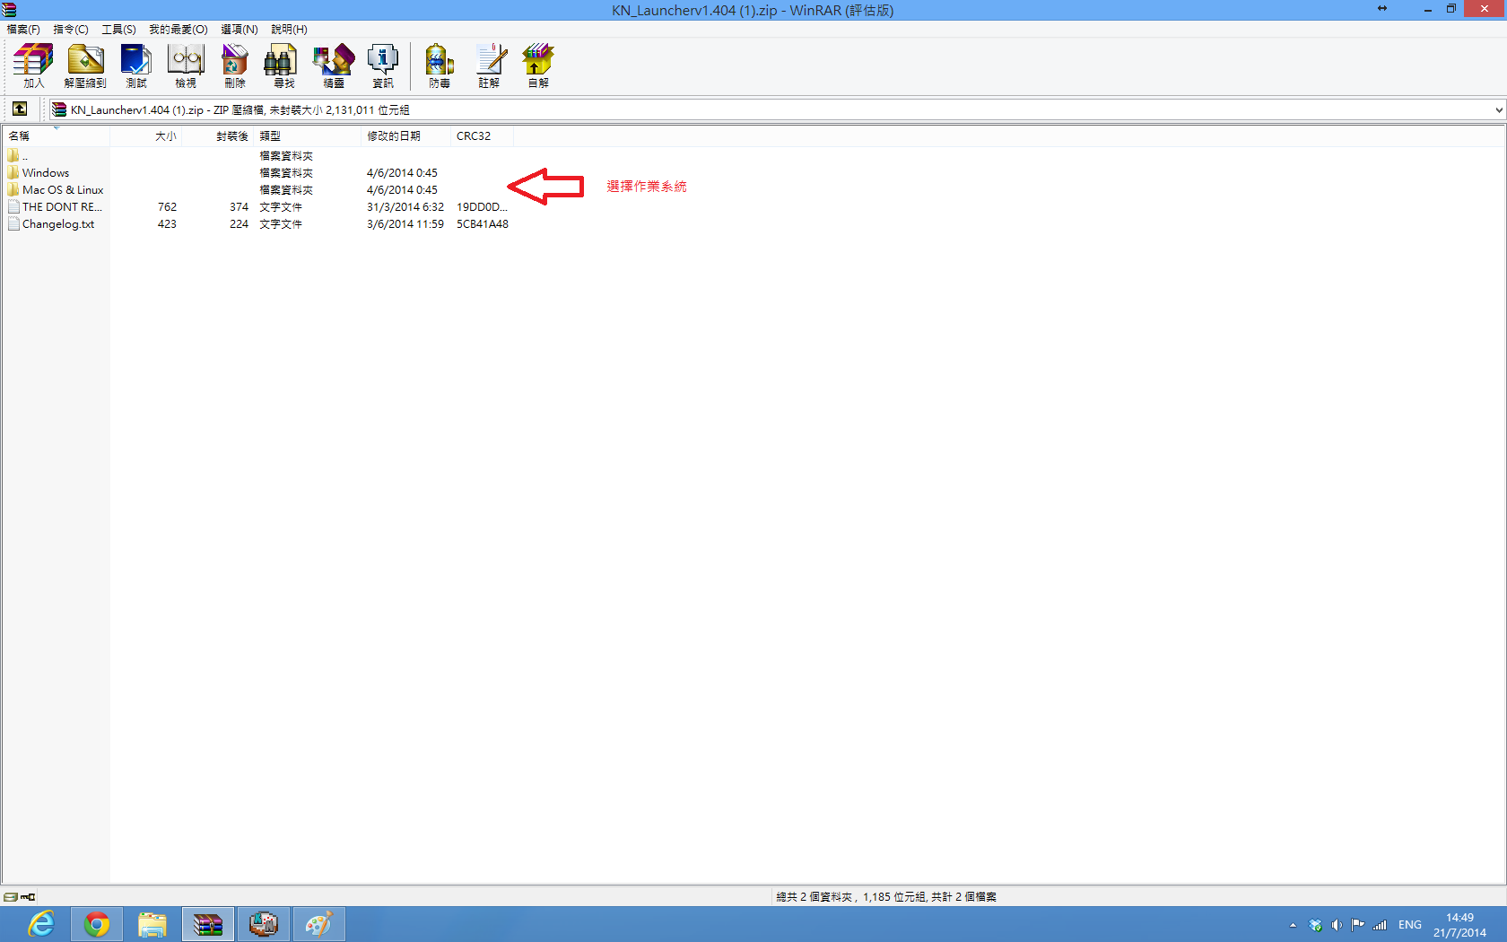Click the status bar totals text

(x=886, y=897)
